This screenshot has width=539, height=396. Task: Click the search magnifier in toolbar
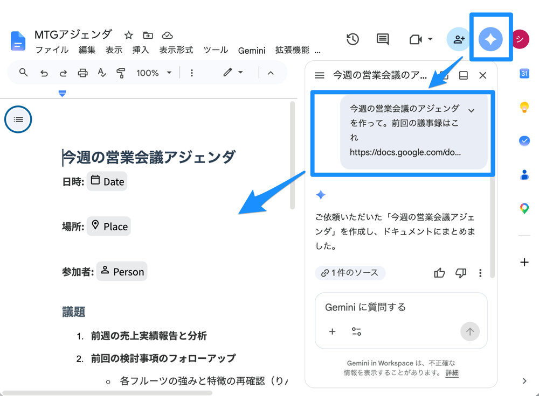click(x=23, y=73)
